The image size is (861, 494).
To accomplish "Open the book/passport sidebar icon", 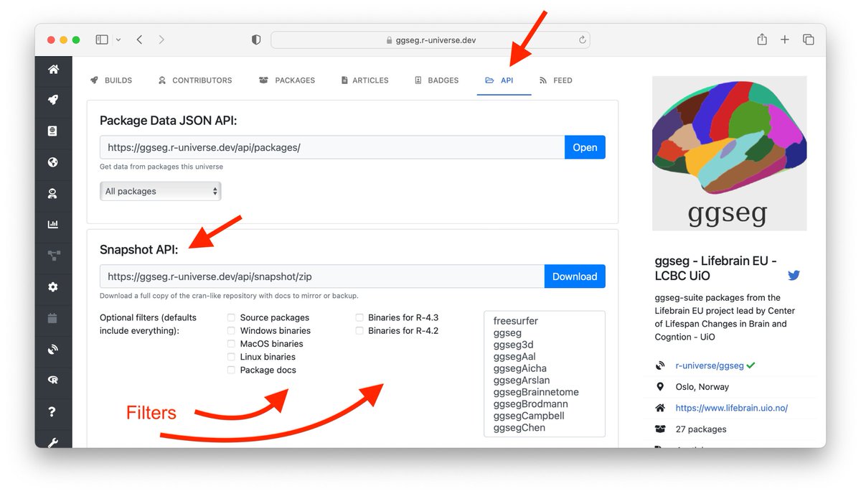I will [53, 131].
